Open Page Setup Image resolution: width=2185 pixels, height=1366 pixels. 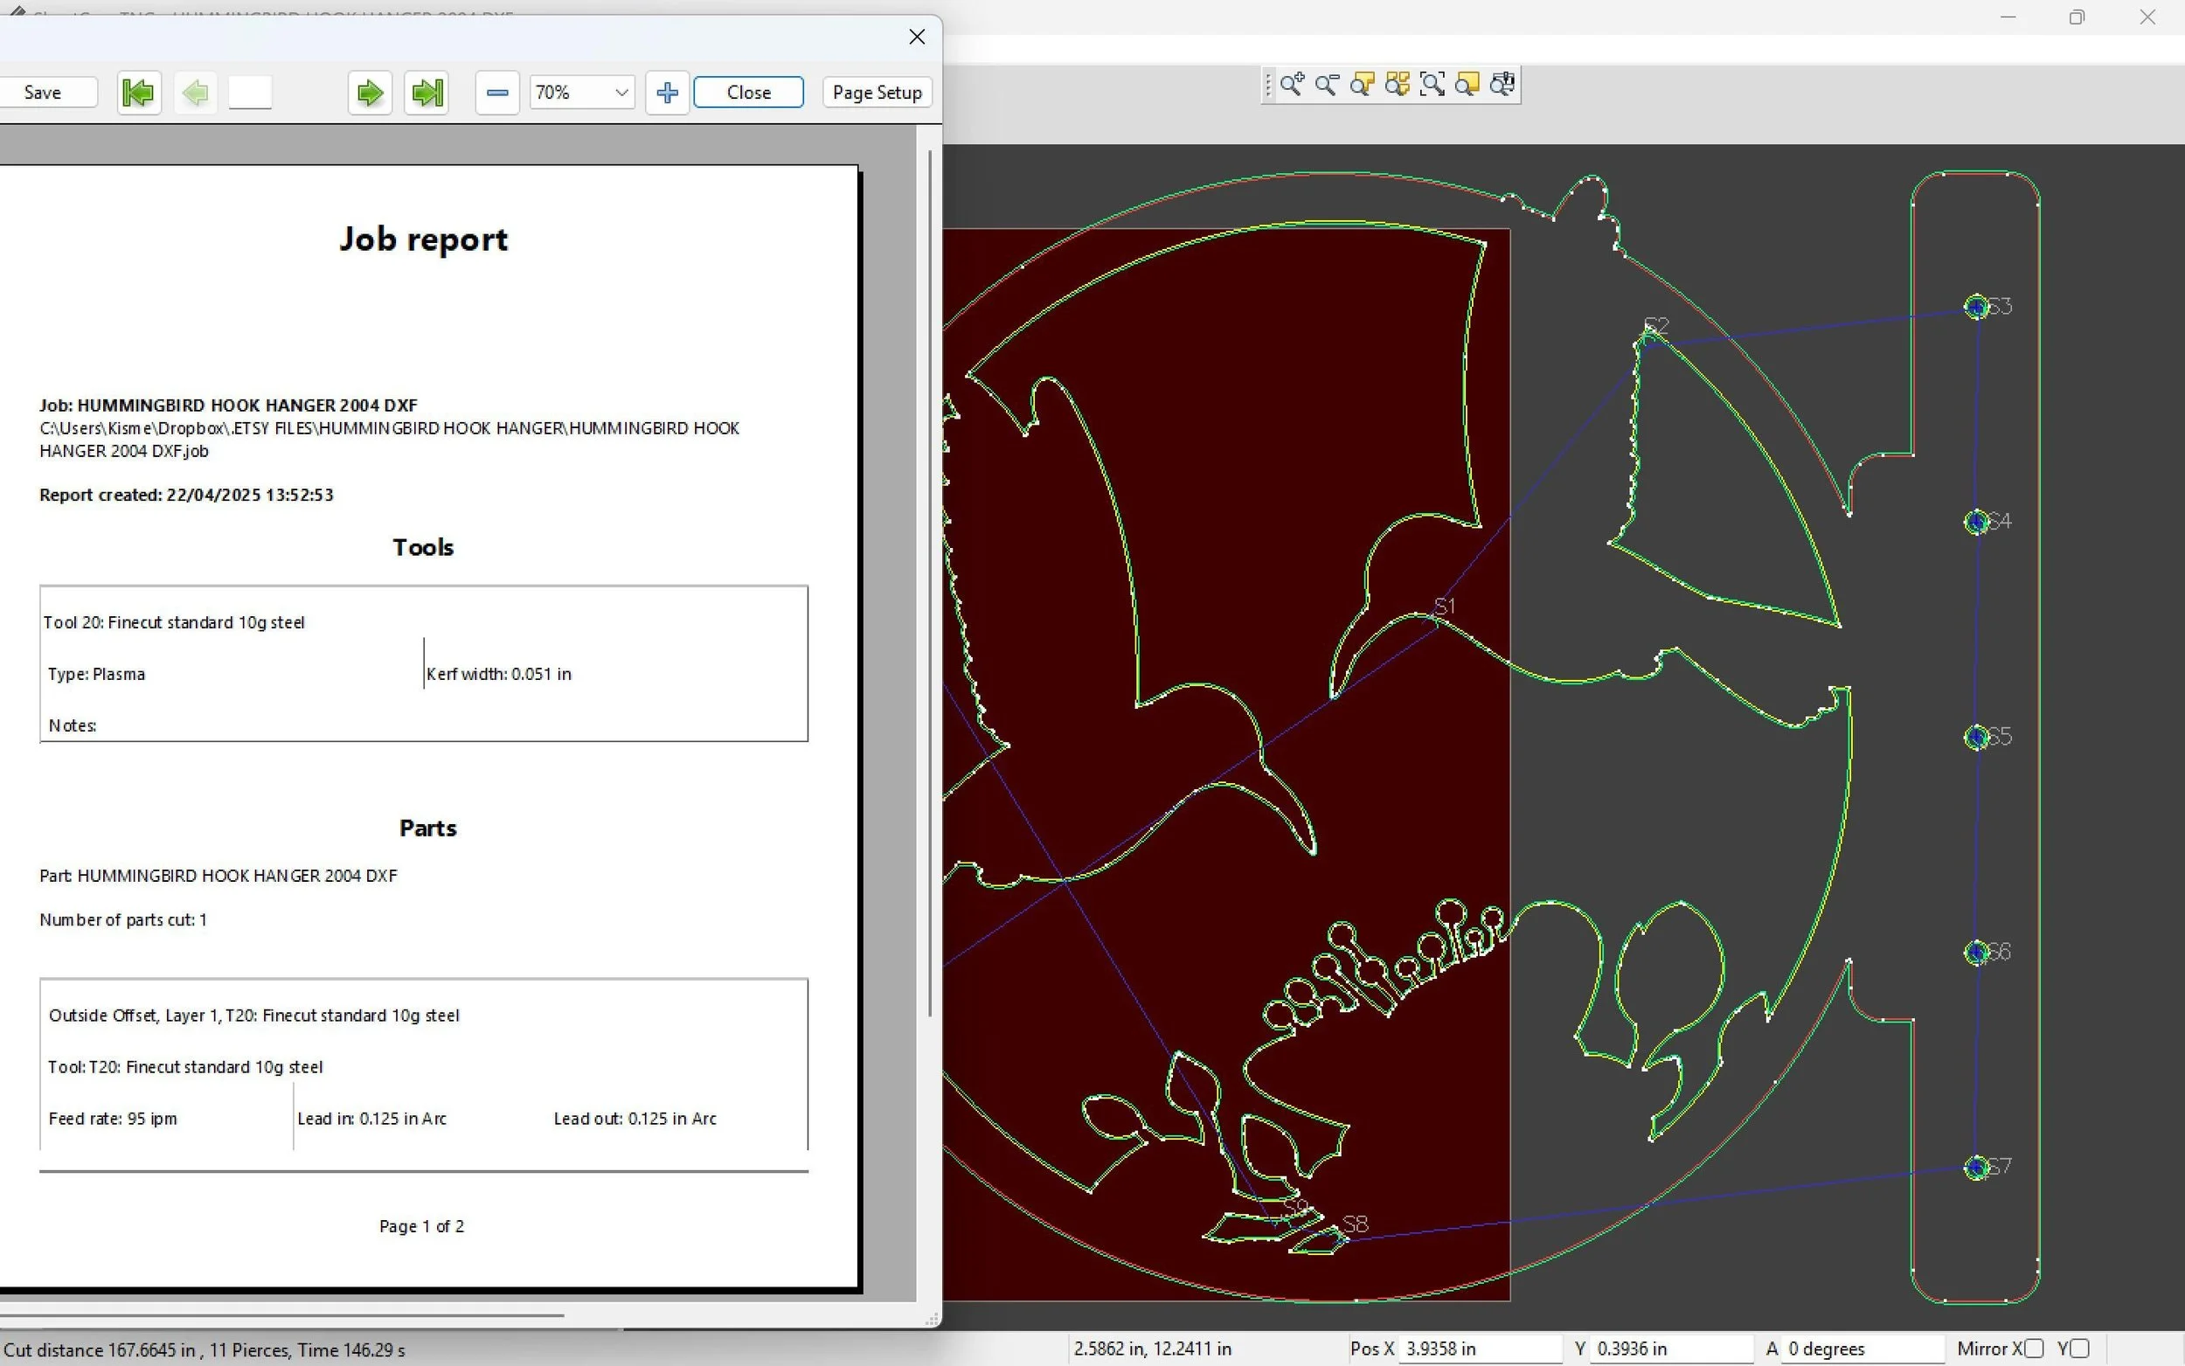click(x=876, y=92)
